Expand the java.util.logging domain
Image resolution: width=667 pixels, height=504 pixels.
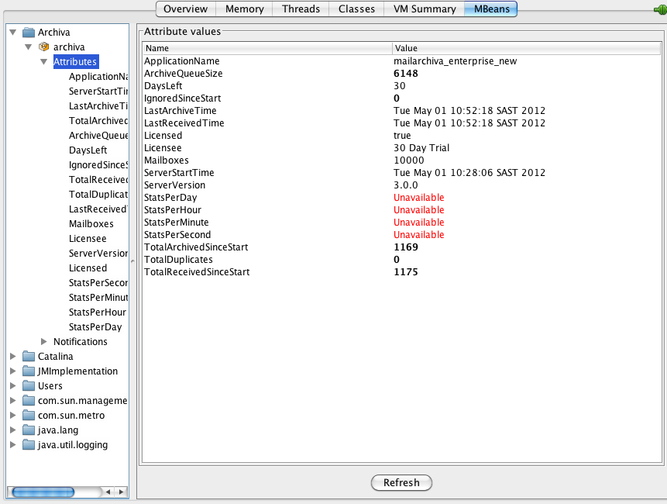[12, 445]
